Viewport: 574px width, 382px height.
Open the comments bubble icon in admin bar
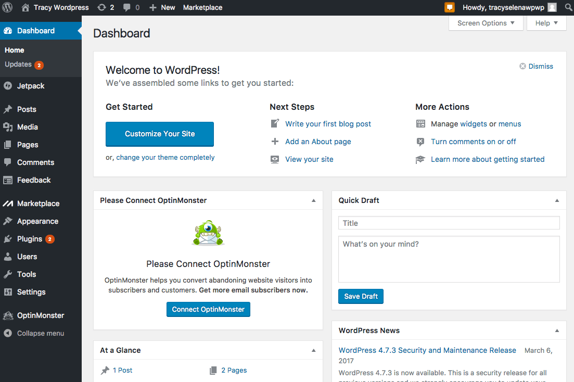[x=126, y=7]
